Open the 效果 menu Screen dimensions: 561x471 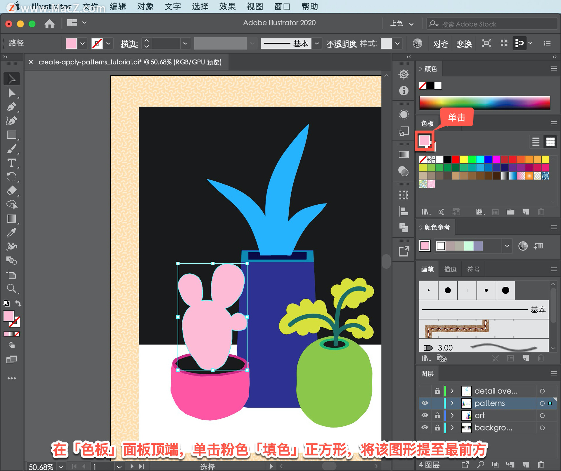tap(227, 6)
